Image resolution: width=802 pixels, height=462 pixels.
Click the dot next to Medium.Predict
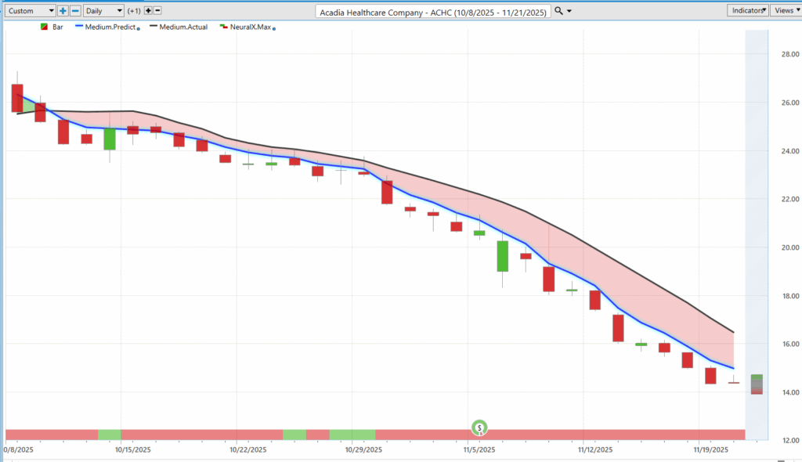[x=139, y=29]
